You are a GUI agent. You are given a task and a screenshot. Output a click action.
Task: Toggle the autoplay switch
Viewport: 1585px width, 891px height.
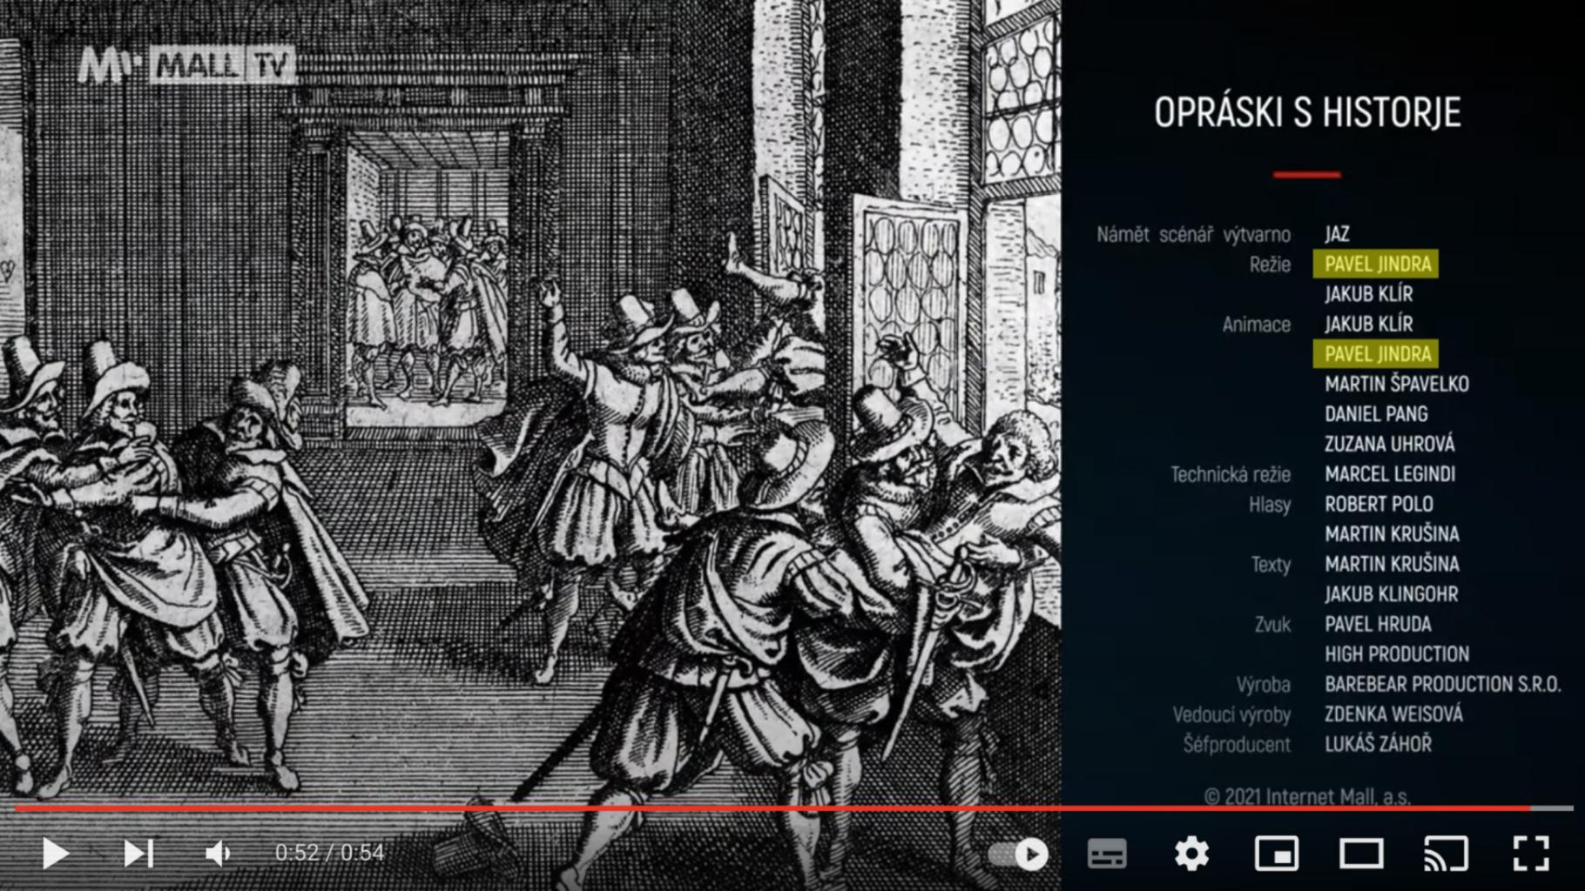tap(1020, 854)
